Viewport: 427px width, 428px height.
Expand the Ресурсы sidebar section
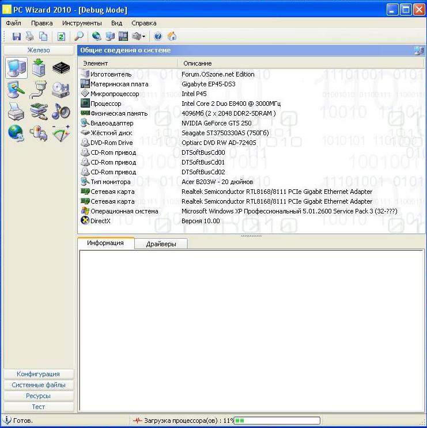38,396
